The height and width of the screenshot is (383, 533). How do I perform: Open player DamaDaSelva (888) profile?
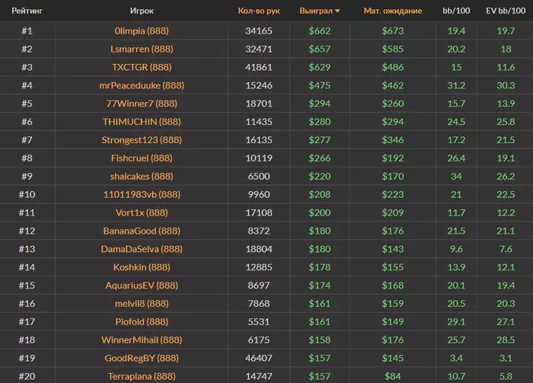142,249
